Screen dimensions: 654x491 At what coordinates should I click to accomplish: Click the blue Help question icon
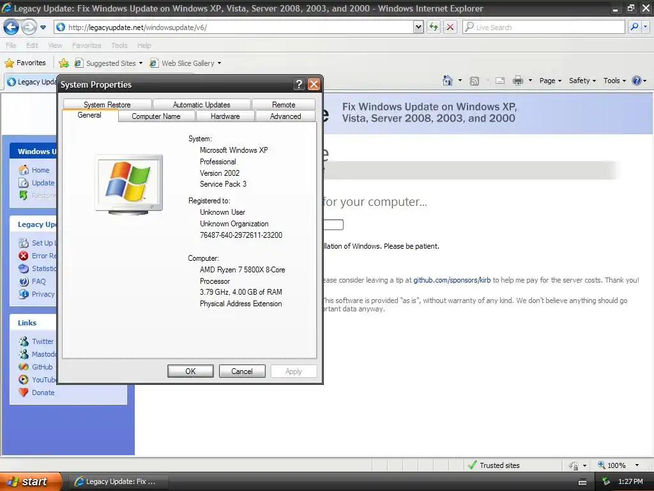pos(637,81)
